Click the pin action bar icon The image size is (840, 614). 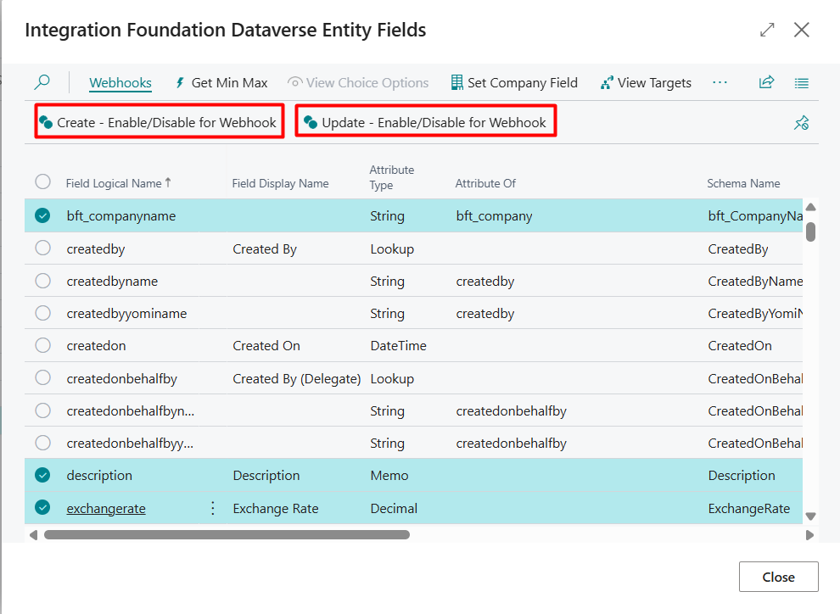click(x=801, y=123)
